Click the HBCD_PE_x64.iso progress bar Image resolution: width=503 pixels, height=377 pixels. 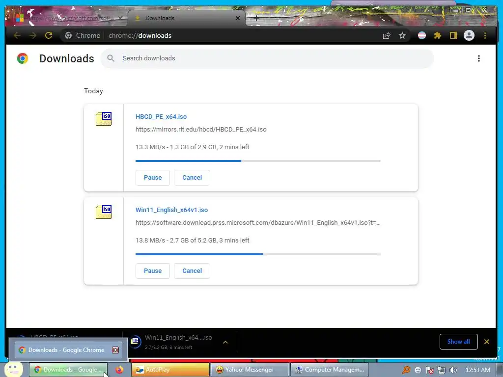258,161
